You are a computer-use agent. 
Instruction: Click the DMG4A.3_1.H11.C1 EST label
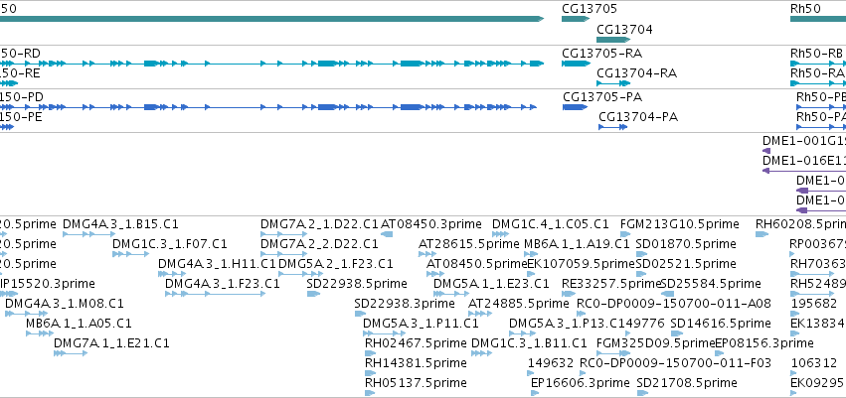[x=217, y=264]
